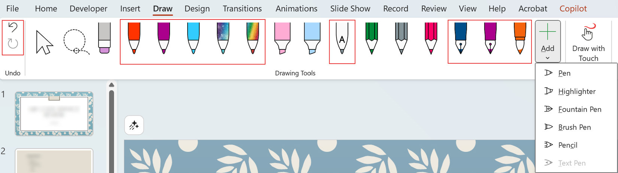Select the text pen marked with A

[x=342, y=39]
